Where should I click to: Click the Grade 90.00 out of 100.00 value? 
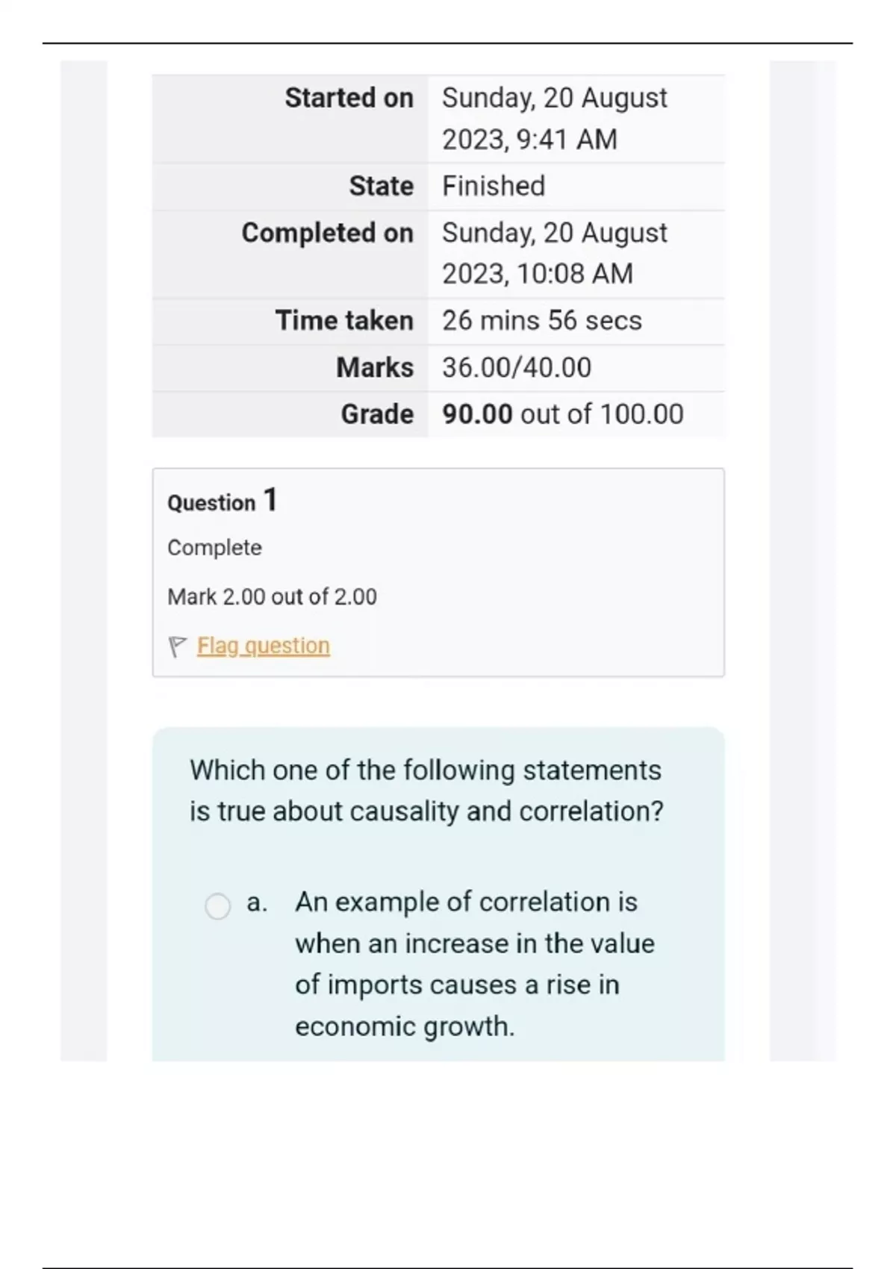pos(562,414)
